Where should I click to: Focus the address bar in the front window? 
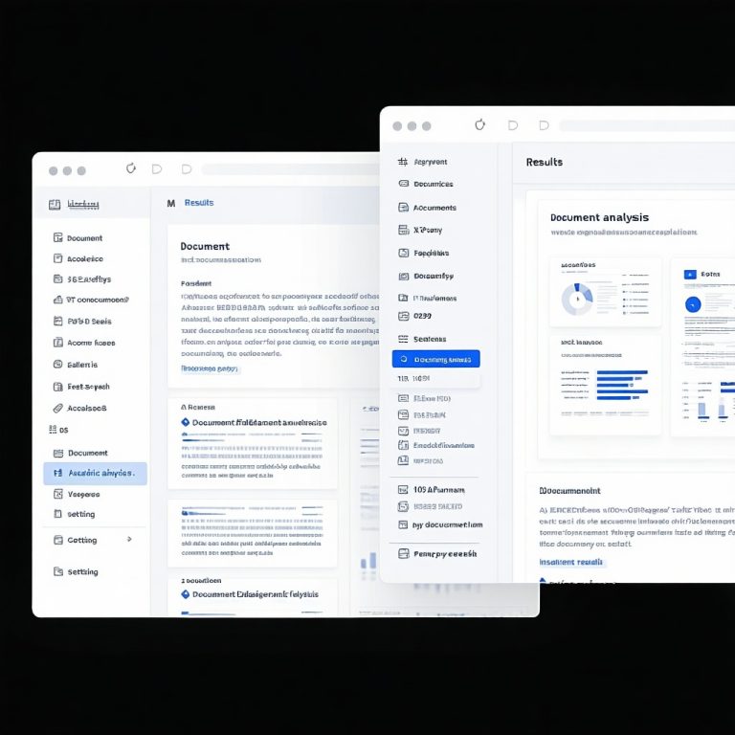coord(647,125)
